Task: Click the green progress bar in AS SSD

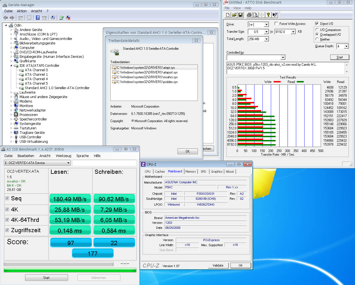Action: coord(70,270)
